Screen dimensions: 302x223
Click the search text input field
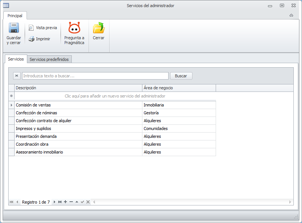coord(95,76)
